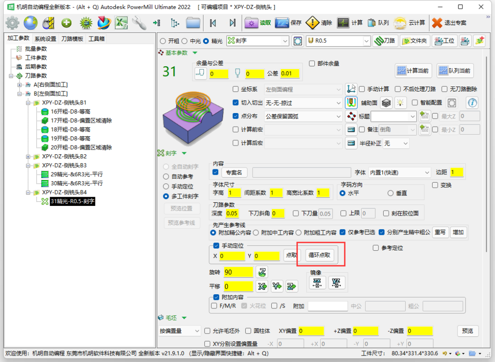Screen dimensions: 495x362
Task: Click the green Z icon beside 旋转 field
Action: pyautogui.click(x=262, y=272)
